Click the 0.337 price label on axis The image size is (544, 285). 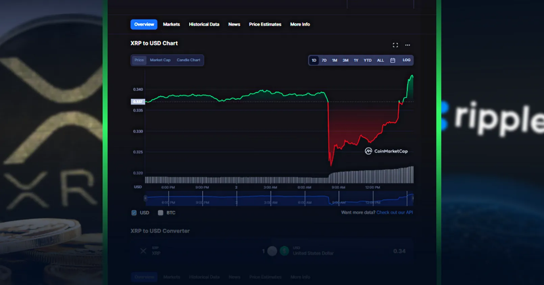pos(138,102)
